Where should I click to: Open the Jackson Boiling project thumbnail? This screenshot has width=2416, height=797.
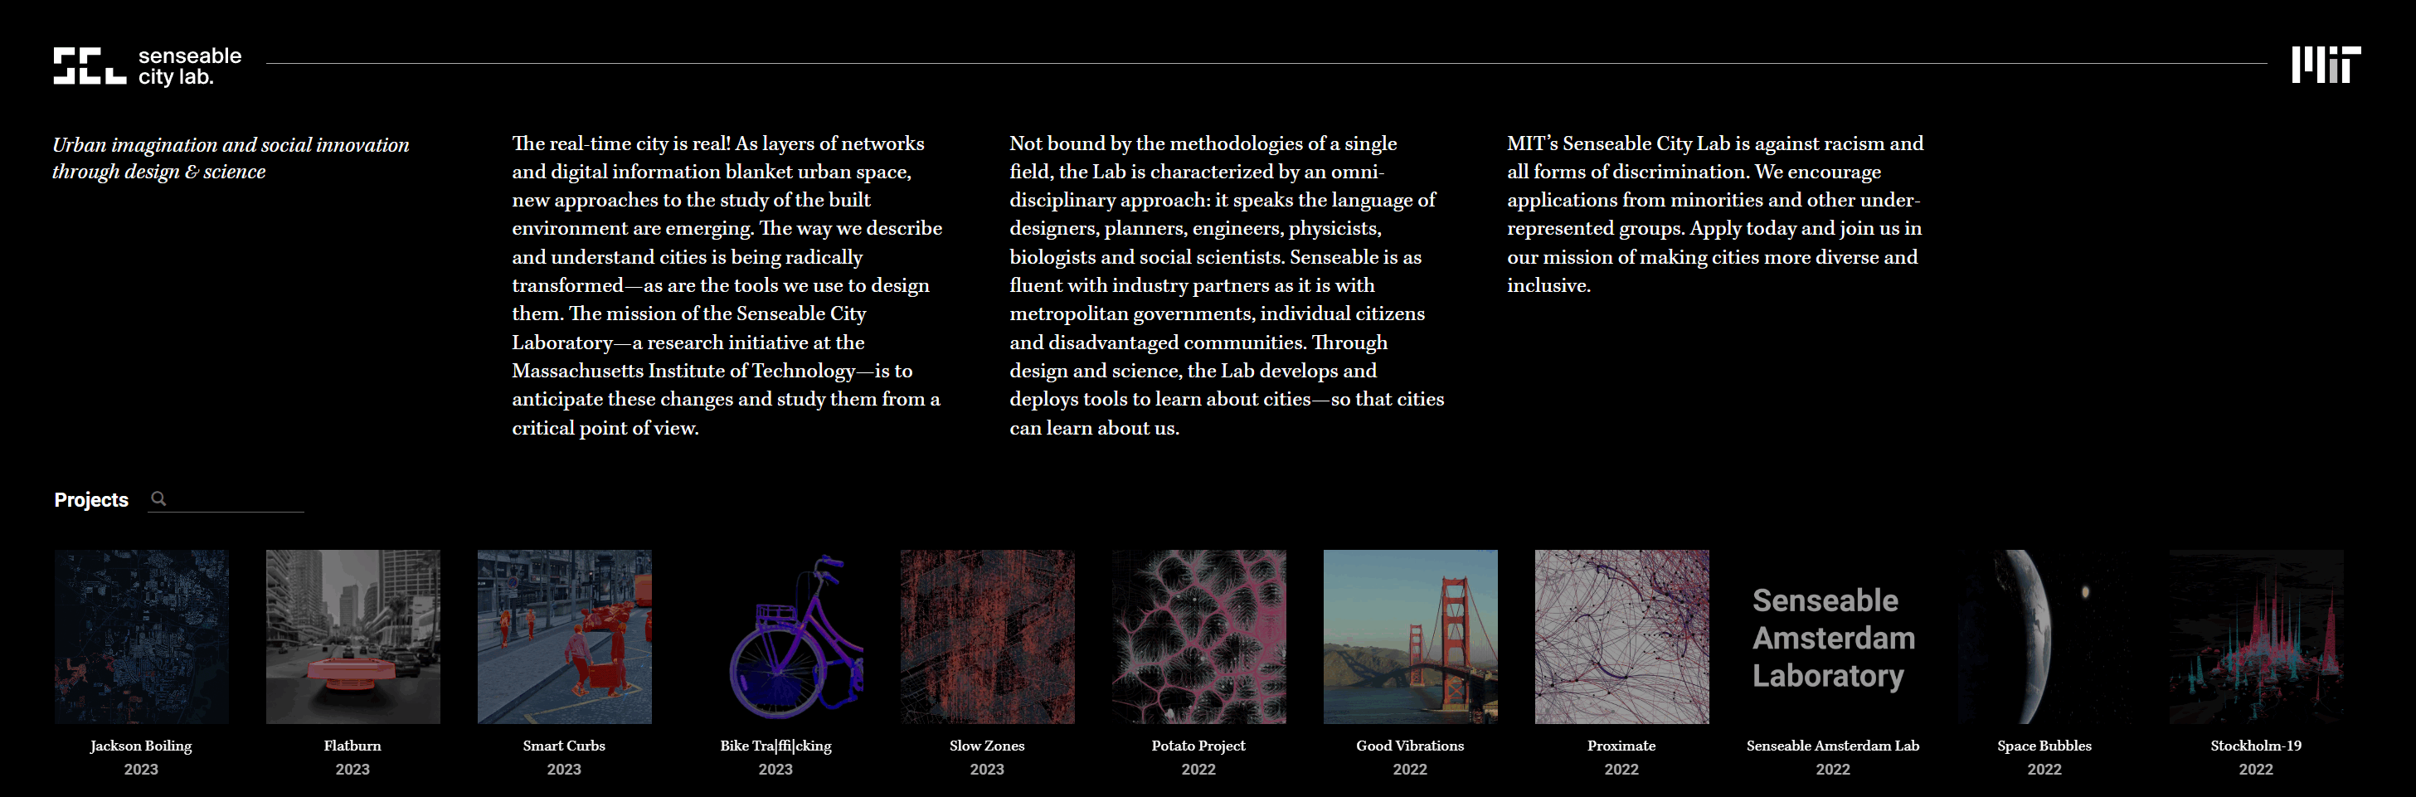pyautogui.click(x=141, y=637)
